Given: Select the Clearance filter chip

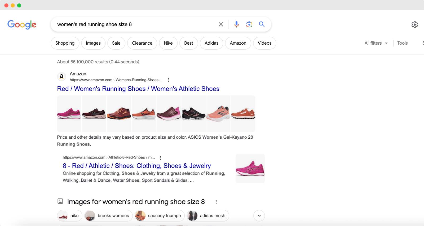Looking at the screenshot, I should coord(142,43).
